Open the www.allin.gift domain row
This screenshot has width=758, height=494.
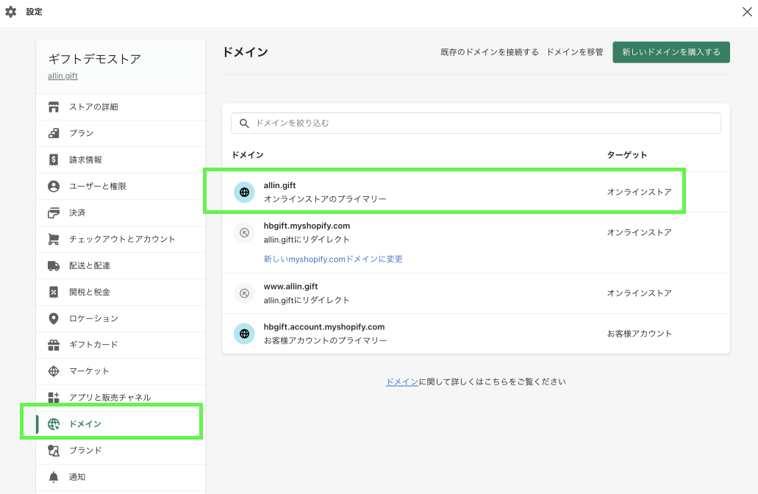coord(291,286)
